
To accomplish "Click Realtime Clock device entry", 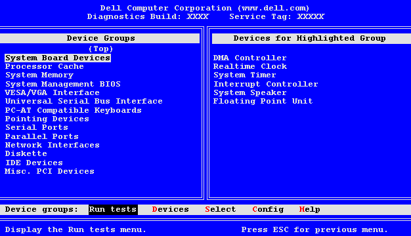I will pos(250,66).
